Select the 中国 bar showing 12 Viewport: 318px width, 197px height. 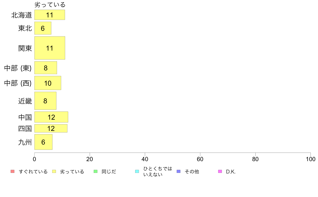51,117
